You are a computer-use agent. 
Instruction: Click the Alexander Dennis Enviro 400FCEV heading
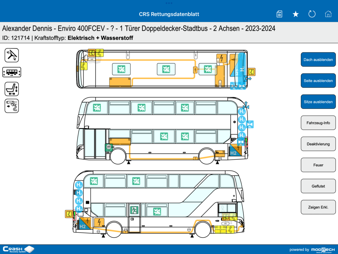click(139, 29)
